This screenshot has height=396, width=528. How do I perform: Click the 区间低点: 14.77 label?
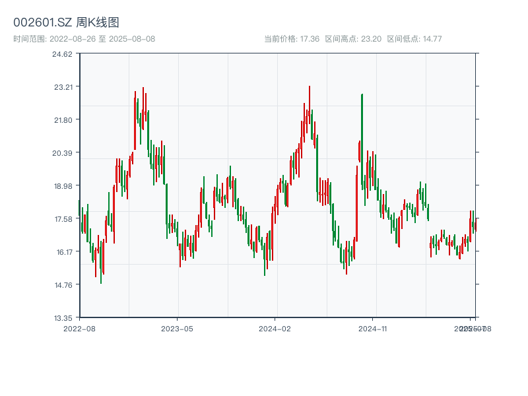pyautogui.click(x=414, y=39)
